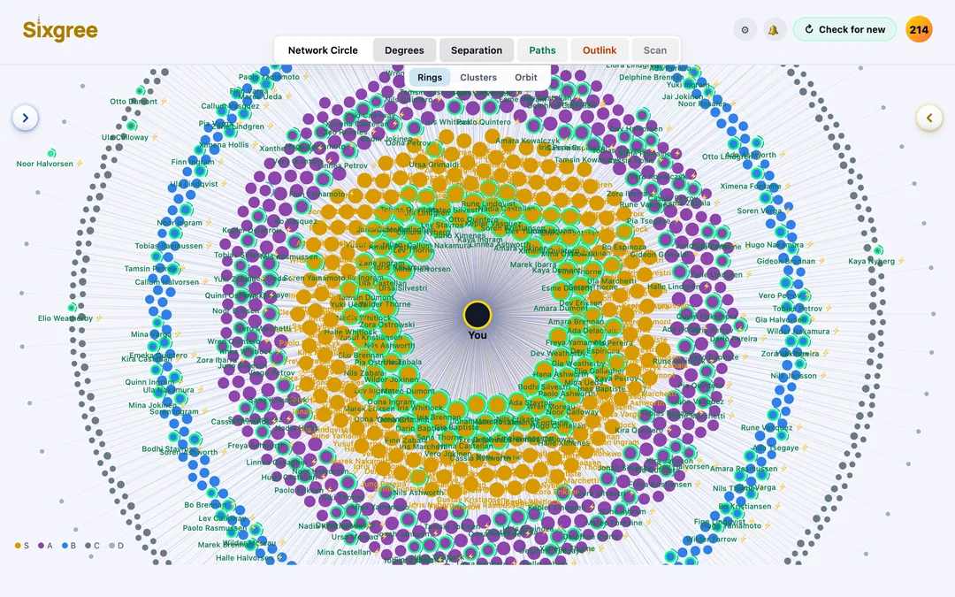
Task: Select the Ula Calloway node
Action: pos(131,126)
